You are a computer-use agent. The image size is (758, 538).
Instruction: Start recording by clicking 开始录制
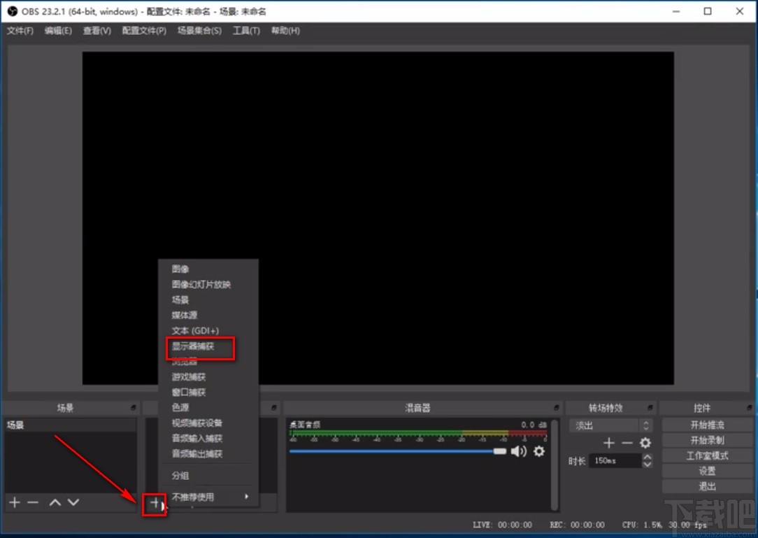(x=706, y=439)
